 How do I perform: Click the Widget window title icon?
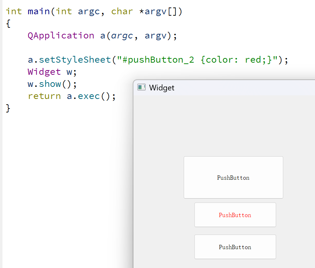pos(141,87)
